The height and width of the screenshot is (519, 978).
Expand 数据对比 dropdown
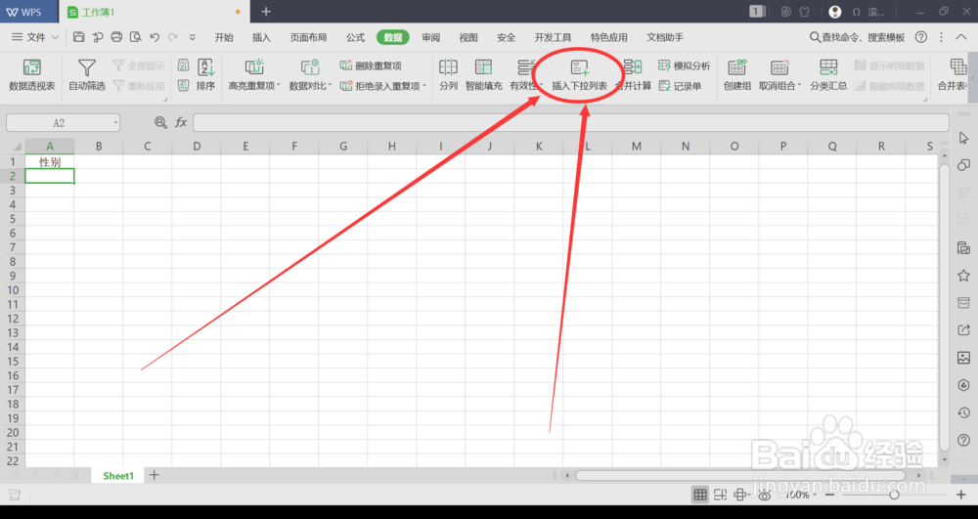point(330,85)
